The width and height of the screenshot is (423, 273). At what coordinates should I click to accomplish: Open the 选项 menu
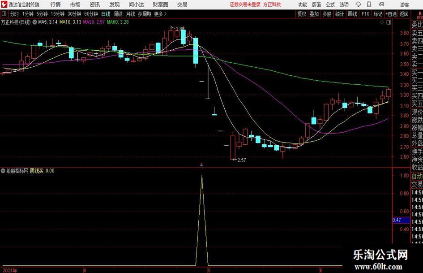pos(344,4)
